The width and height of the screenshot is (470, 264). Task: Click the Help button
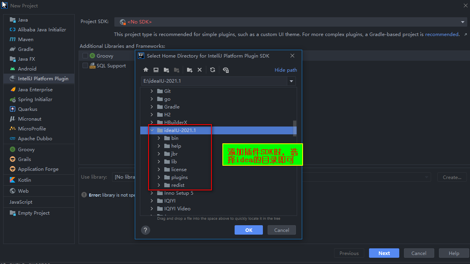click(x=454, y=253)
